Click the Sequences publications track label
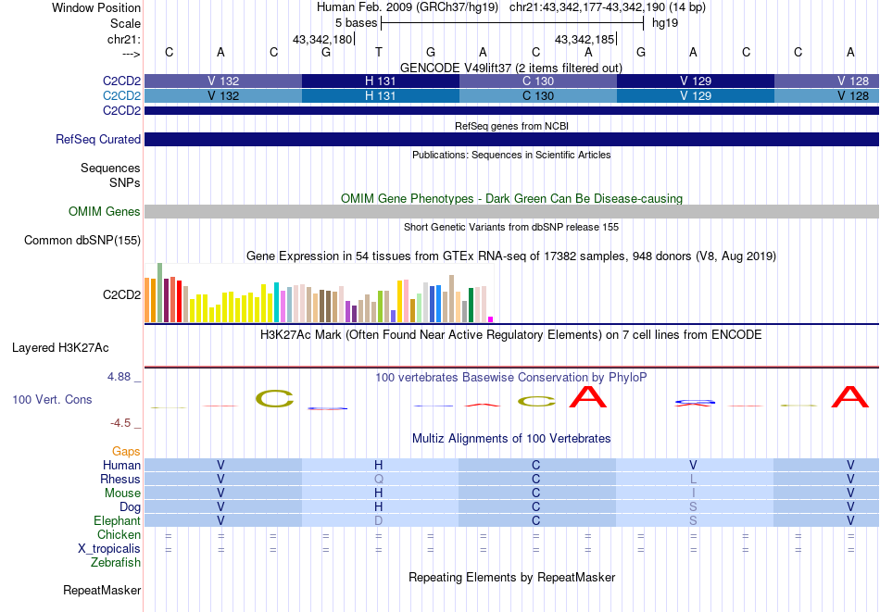The image size is (880, 612). point(110,168)
